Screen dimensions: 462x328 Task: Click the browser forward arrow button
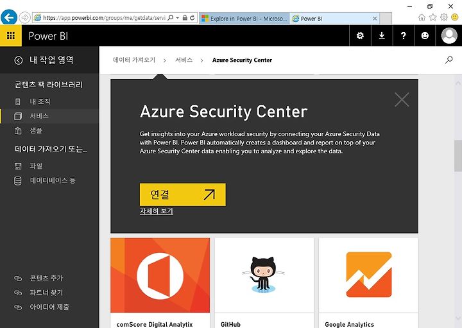tap(25, 18)
